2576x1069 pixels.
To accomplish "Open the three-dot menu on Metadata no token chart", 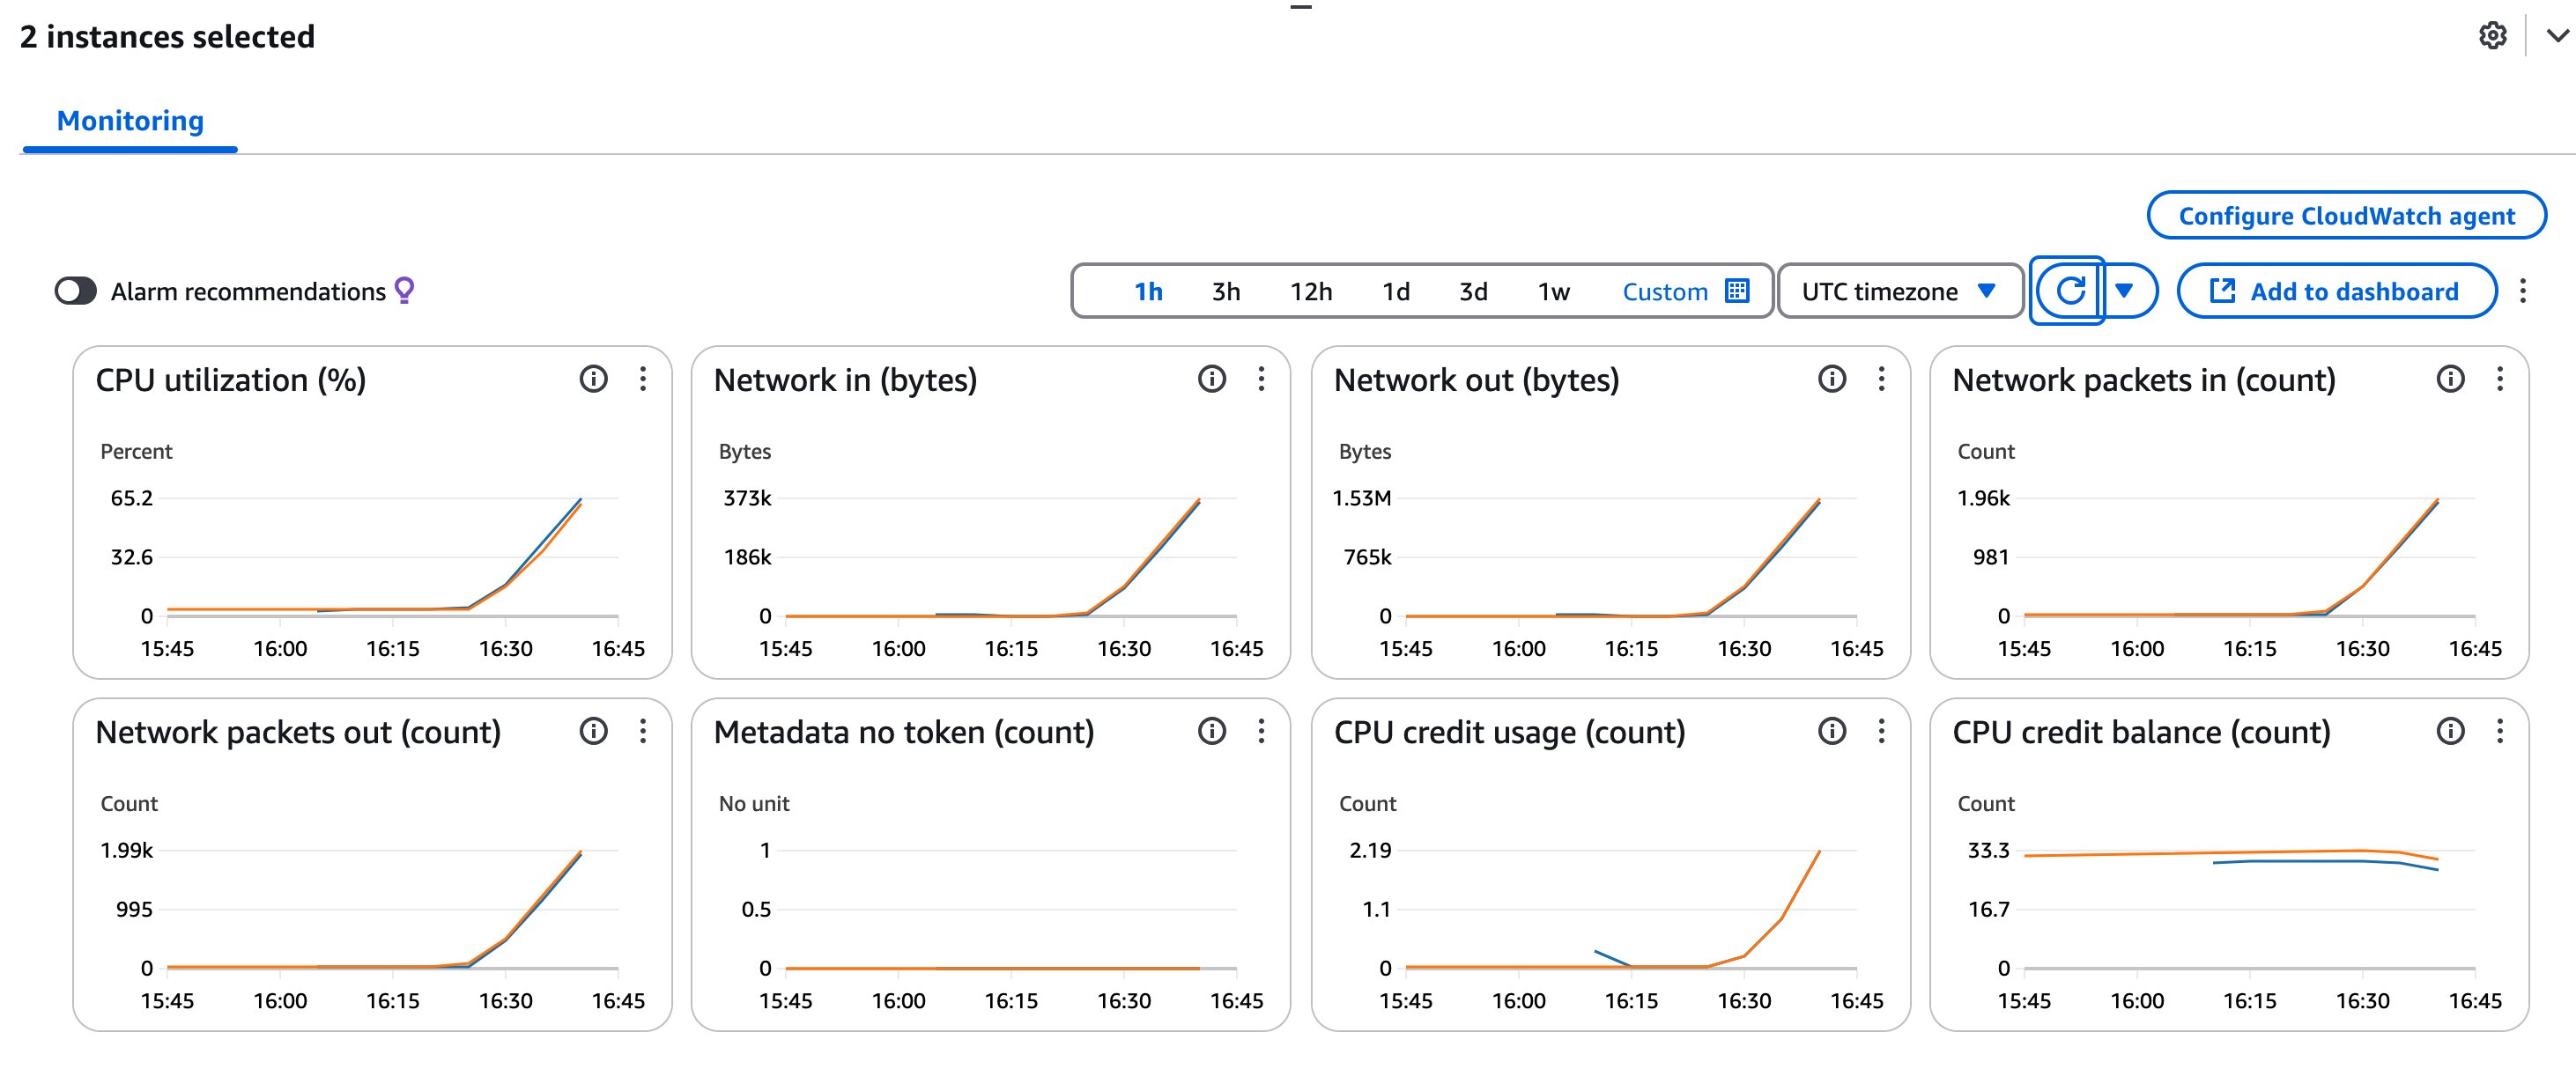I will click(1262, 733).
